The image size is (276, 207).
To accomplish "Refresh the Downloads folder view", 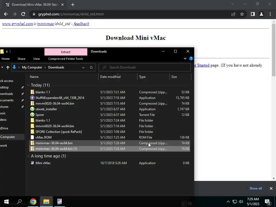I will pos(91,67).
